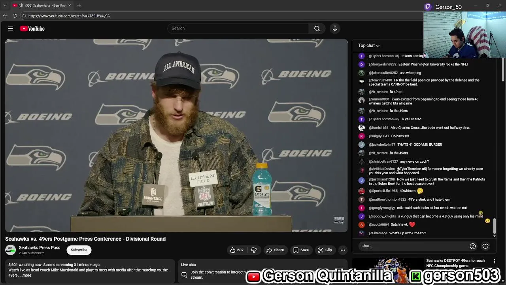Click the search magnifier button
The image size is (506, 285).
[317, 28]
